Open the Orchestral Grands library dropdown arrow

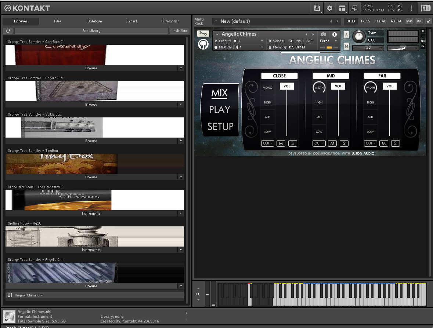pos(181,214)
